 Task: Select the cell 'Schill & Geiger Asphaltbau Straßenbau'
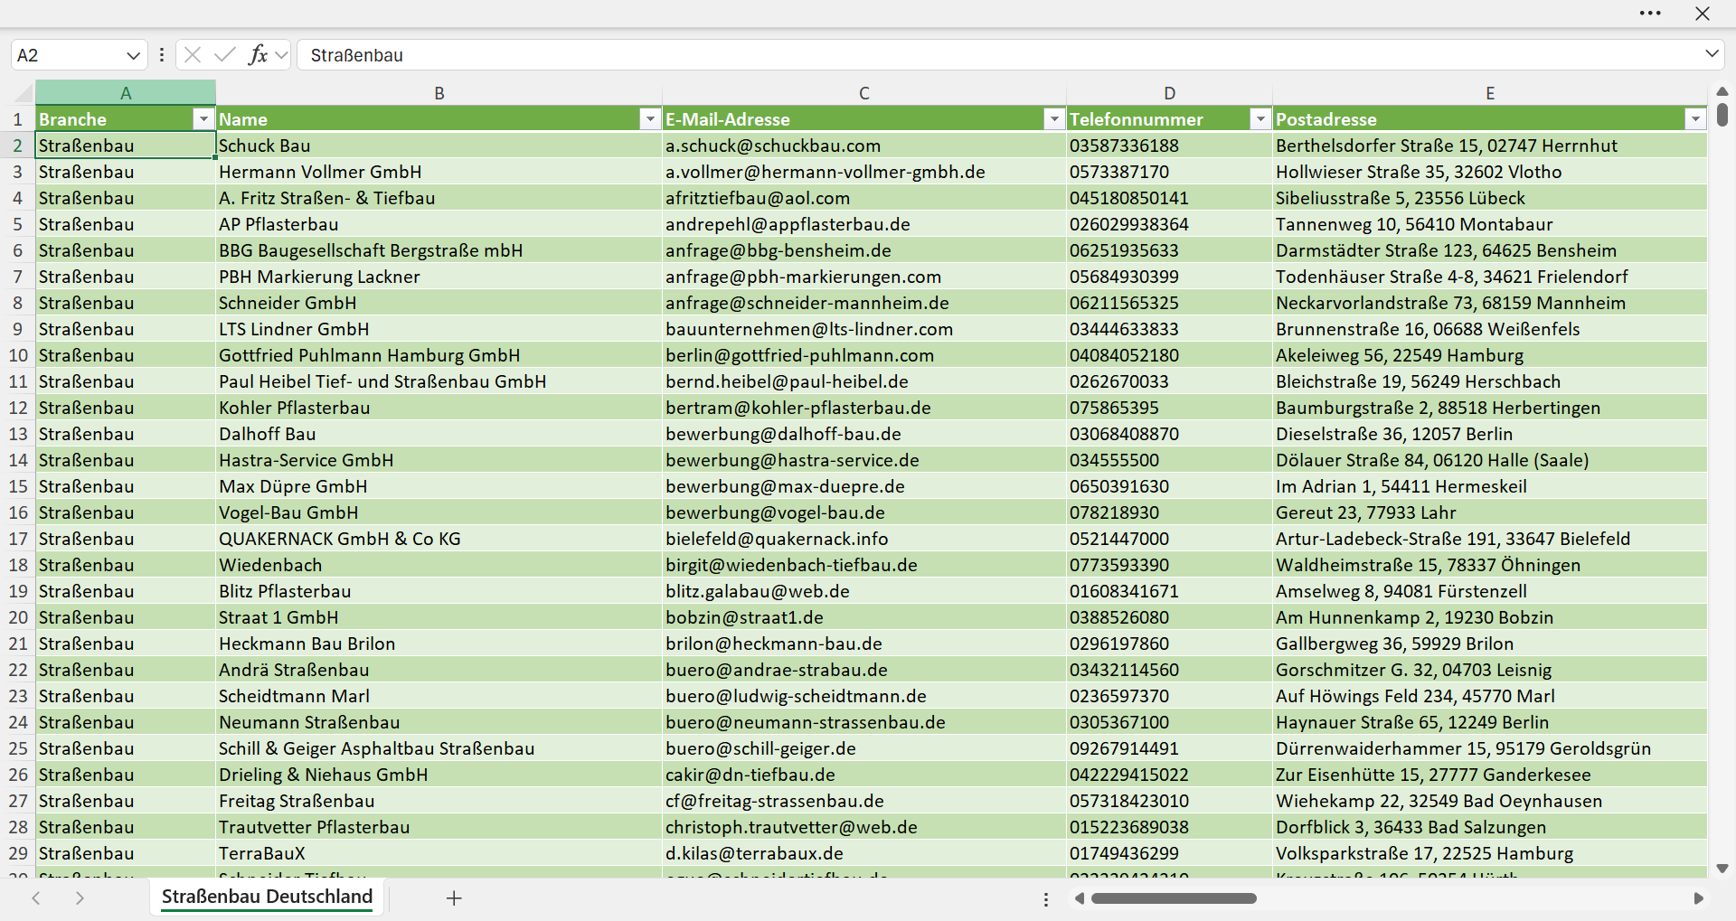point(439,748)
